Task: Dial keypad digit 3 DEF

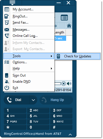Action: pos(61,110)
